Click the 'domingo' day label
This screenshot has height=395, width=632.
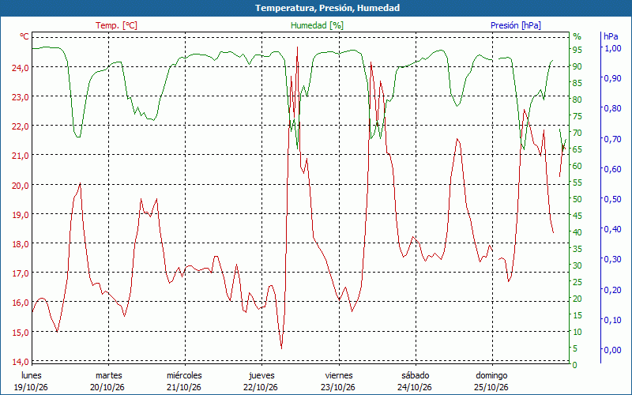(491, 376)
